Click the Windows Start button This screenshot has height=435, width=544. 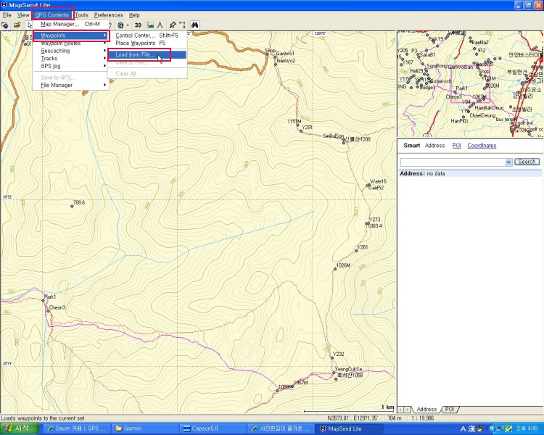tap(19, 428)
